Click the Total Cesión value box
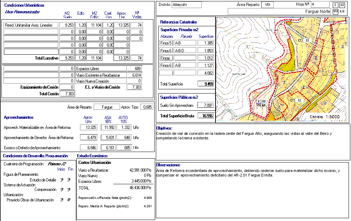351x221 pixels. pos(67,94)
